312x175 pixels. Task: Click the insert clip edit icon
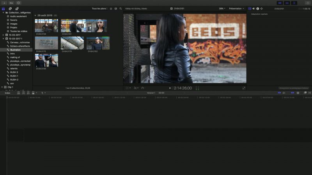(x=23, y=93)
